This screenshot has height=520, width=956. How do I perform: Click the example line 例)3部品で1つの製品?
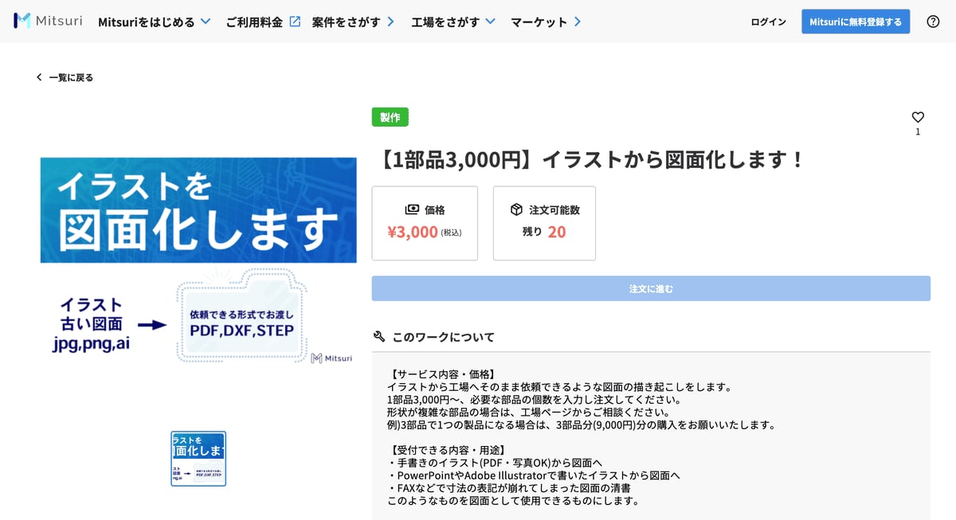(582, 424)
